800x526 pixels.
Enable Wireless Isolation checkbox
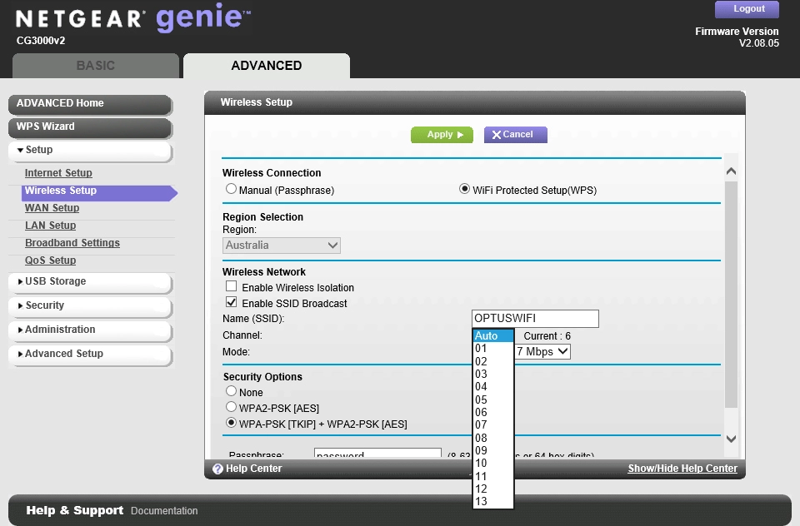tap(232, 287)
